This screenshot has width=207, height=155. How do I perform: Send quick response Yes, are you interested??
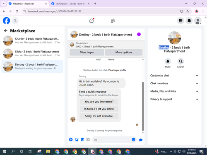pyautogui.click(x=99, y=102)
